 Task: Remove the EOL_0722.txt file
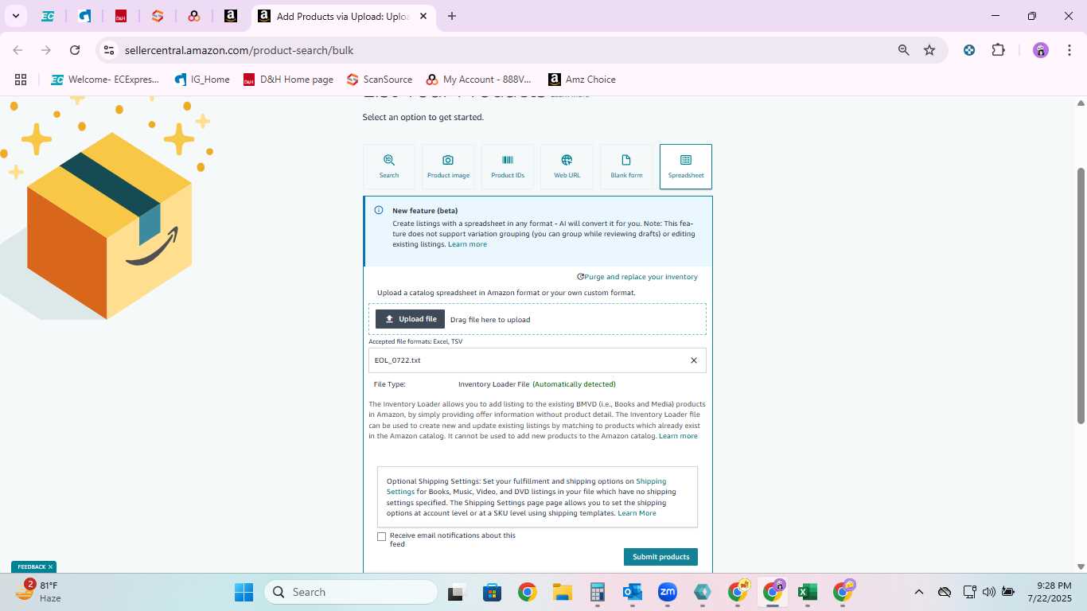pyautogui.click(x=694, y=360)
